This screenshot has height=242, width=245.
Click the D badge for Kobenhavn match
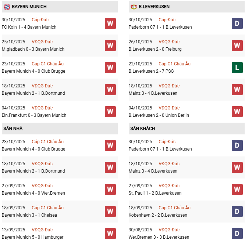coord(237,212)
